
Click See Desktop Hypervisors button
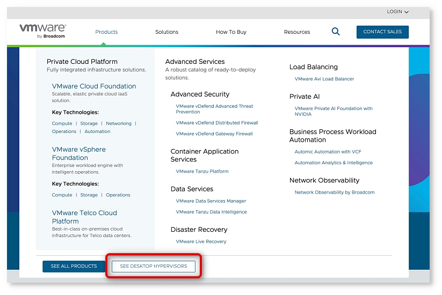[x=153, y=266]
